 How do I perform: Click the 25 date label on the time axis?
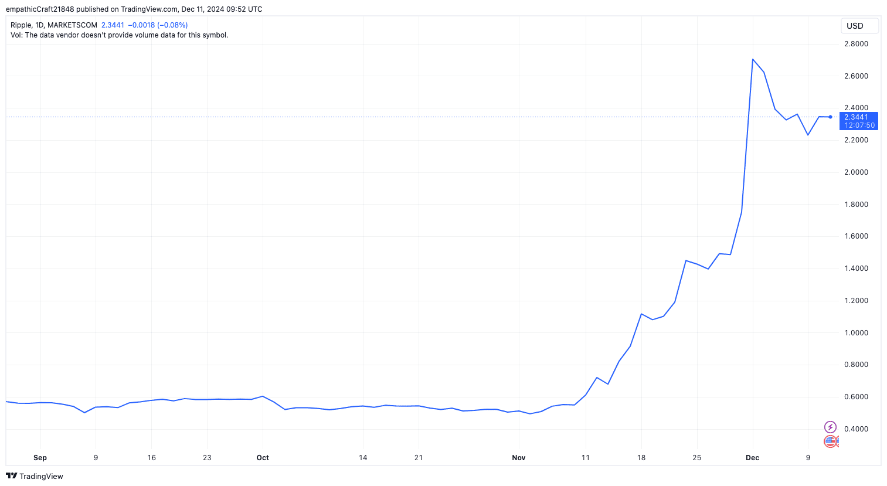click(x=697, y=458)
